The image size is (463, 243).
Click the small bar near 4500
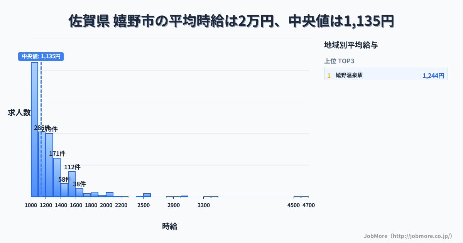click(x=297, y=197)
